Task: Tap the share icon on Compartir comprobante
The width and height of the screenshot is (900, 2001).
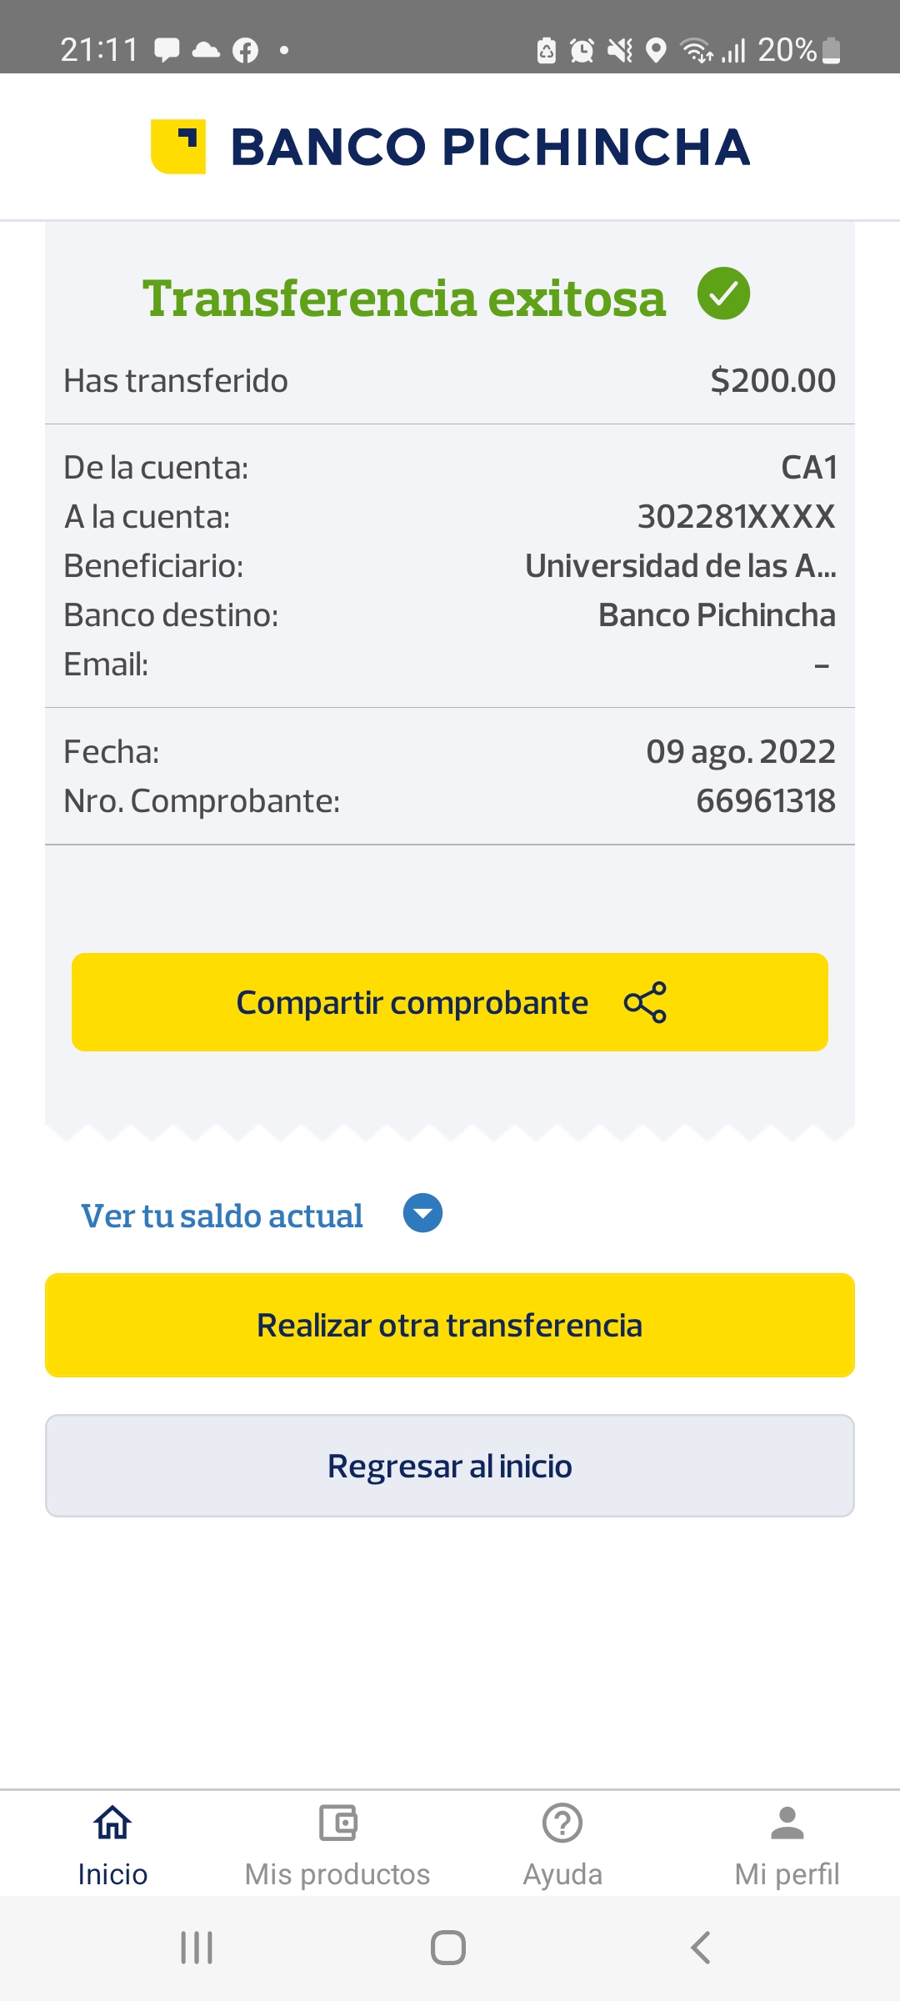Action: click(645, 1002)
